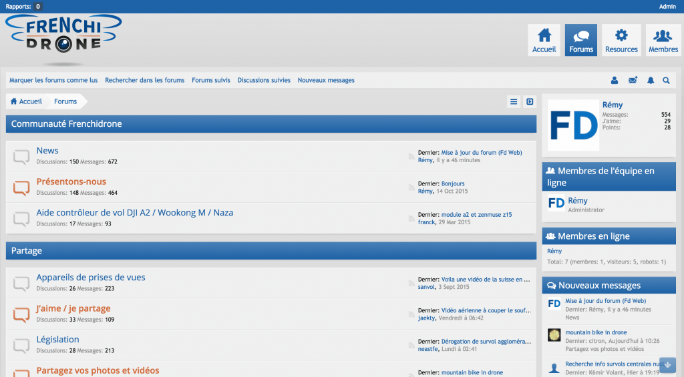Viewport: 684px width, 377px height.
Task: Click RSS feed icon for News forum
Action: tap(411, 157)
